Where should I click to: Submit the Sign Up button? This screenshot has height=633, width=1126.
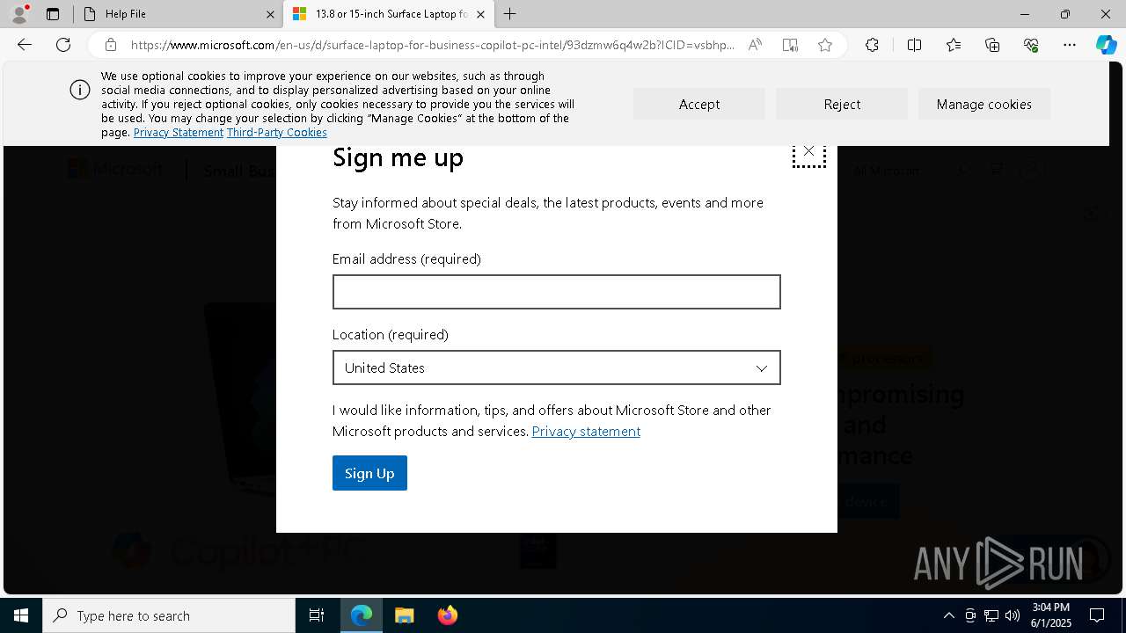pyautogui.click(x=369, y=473)
